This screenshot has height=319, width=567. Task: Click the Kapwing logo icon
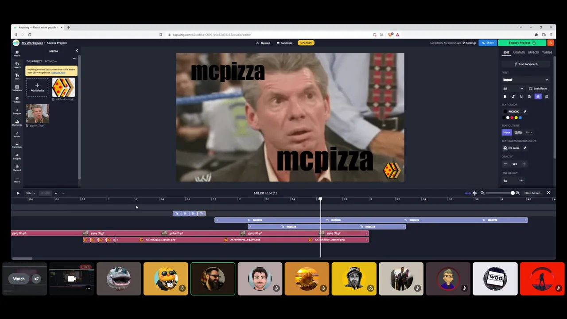(x=16, y=43)
